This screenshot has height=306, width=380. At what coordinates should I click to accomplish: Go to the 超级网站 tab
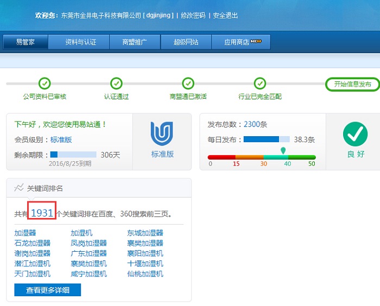point(186,42)
